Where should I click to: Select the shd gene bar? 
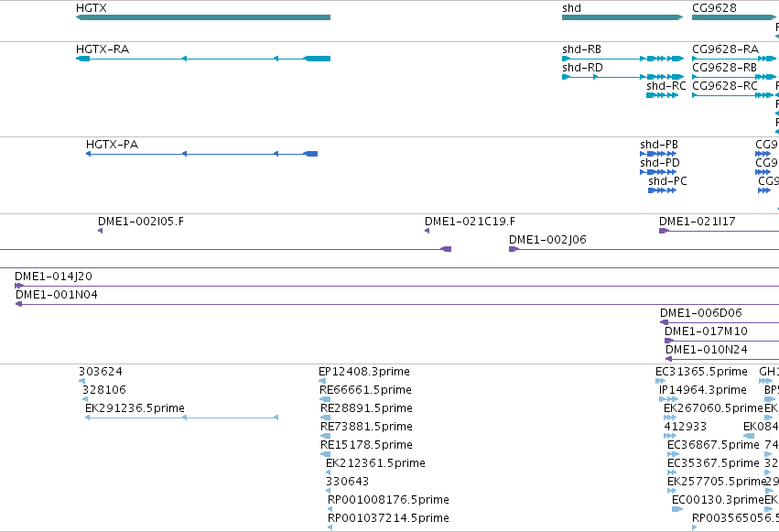622,17
